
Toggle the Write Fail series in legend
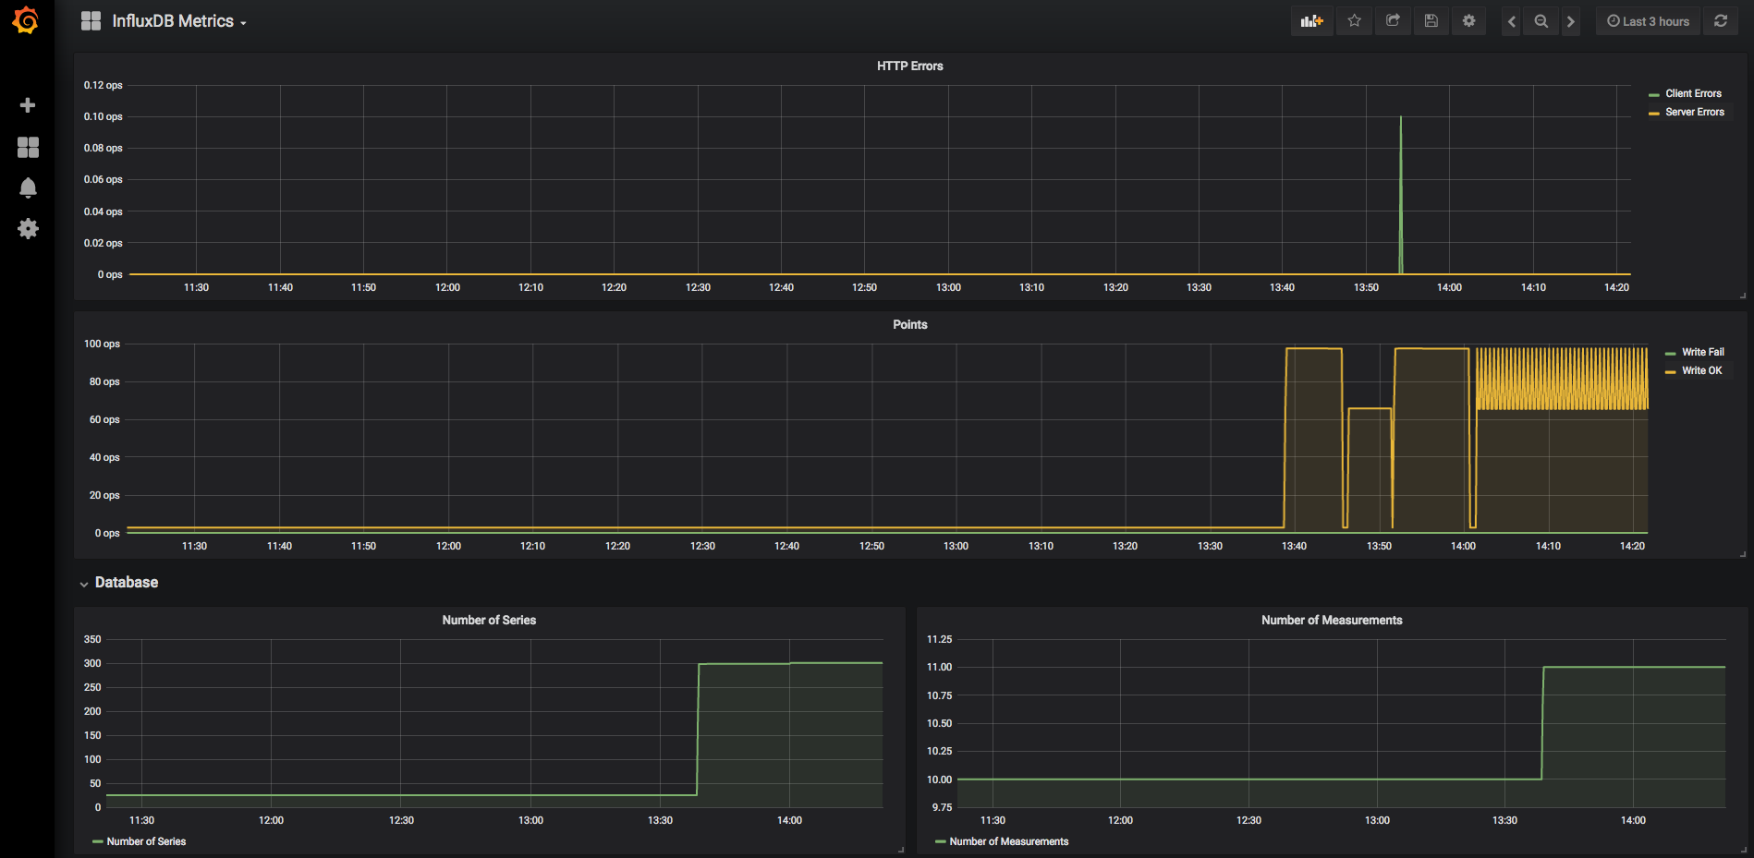click(1702, 352)
